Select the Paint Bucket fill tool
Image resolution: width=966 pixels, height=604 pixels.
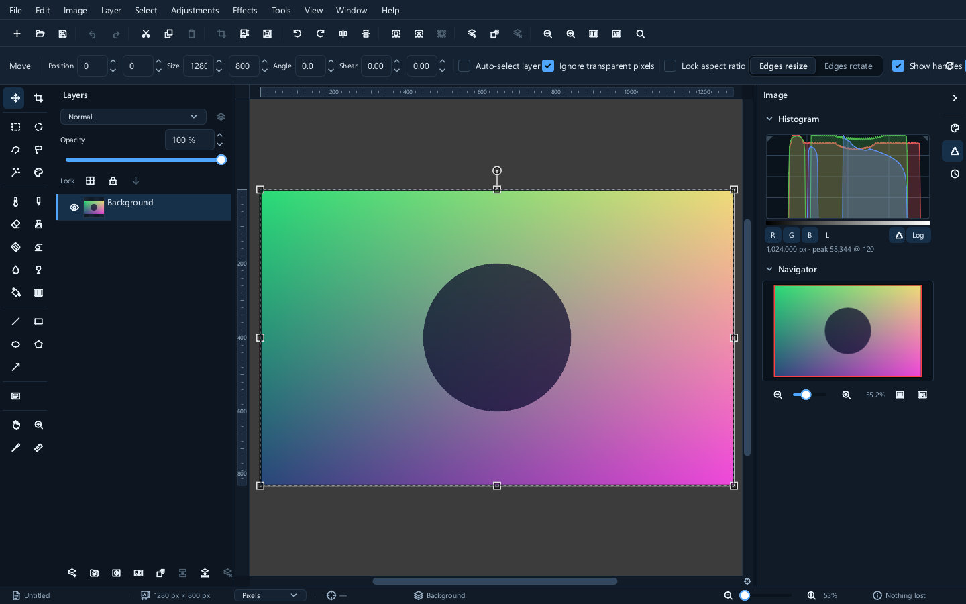(15, 293)
